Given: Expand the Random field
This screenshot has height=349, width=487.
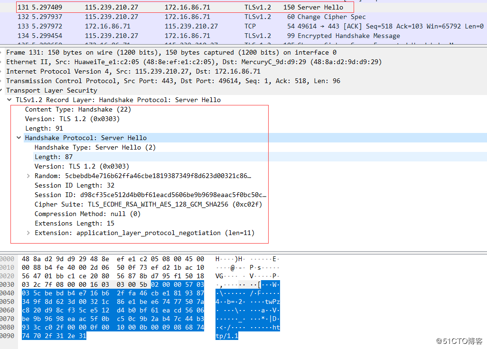Looking at the screenshot, I should pos(28,176).
